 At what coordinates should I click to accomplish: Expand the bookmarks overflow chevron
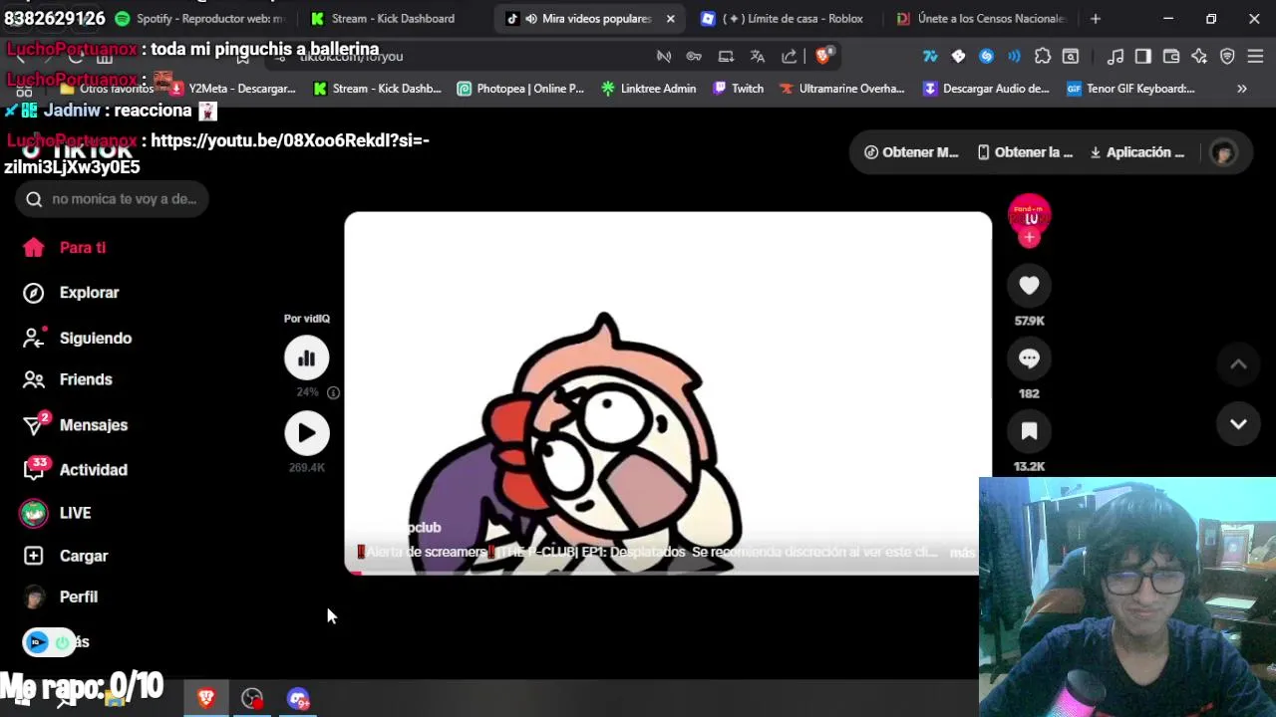(x=1242, y=89)
